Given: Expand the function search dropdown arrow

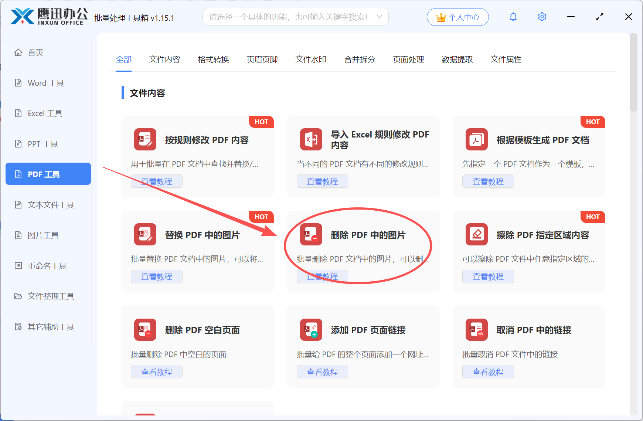Looking at the screenshot, I should (x=379, y=17).
